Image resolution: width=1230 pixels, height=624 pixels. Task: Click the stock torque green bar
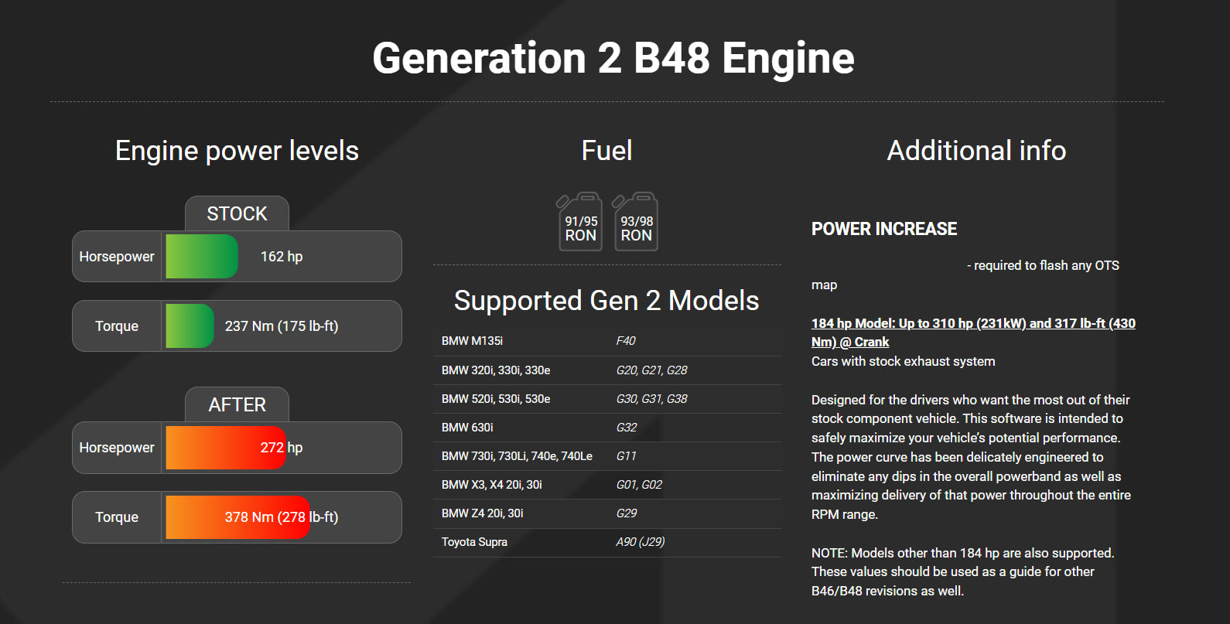[190, 326]
